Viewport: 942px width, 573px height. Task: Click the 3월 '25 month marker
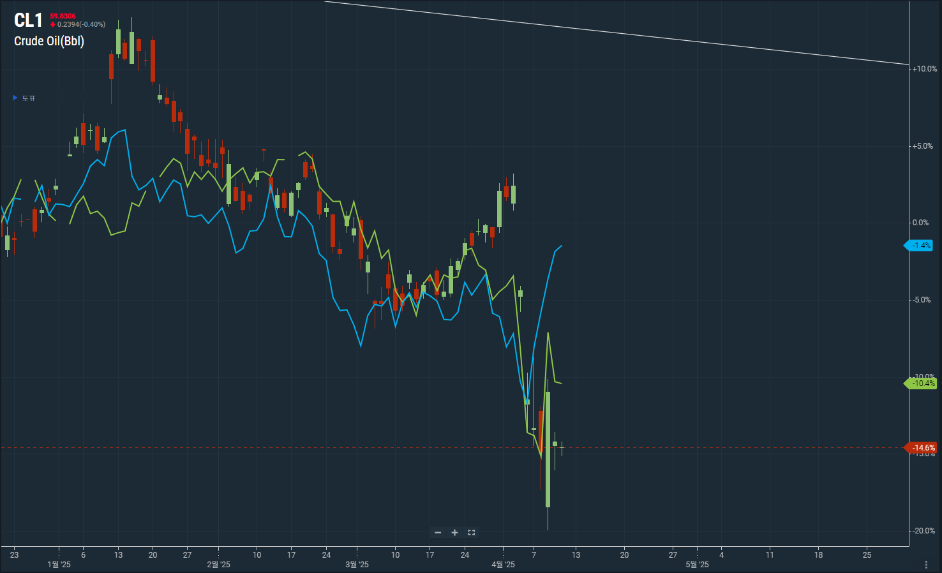357,565
